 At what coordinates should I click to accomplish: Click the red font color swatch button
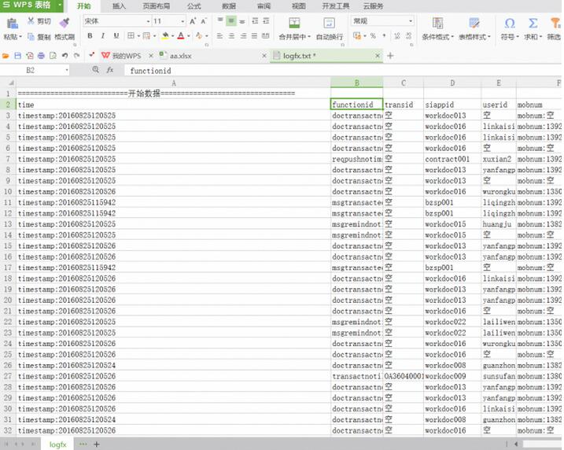[x=180, y=36]
